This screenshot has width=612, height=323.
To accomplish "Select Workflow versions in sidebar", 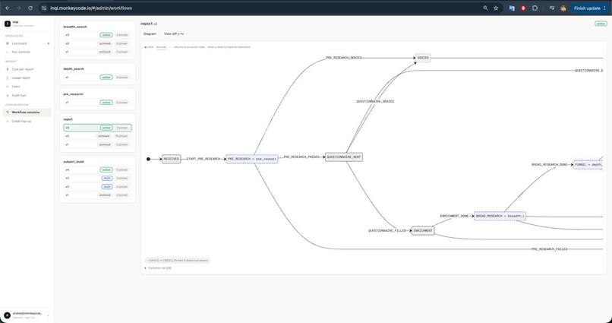I will (27, 112).
